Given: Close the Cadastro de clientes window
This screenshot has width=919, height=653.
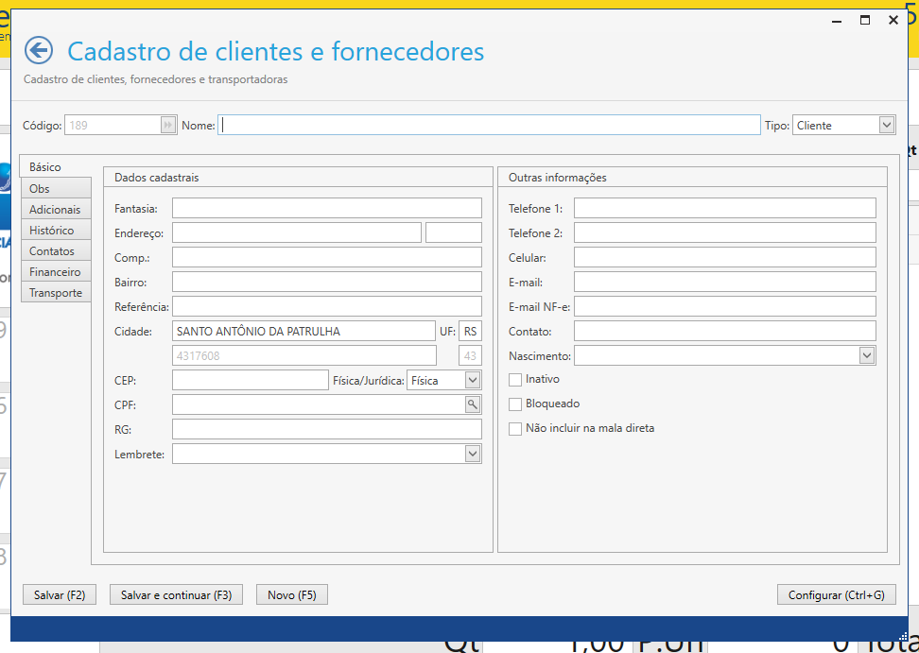Looking at the screenshot, I should pos(893,20).
